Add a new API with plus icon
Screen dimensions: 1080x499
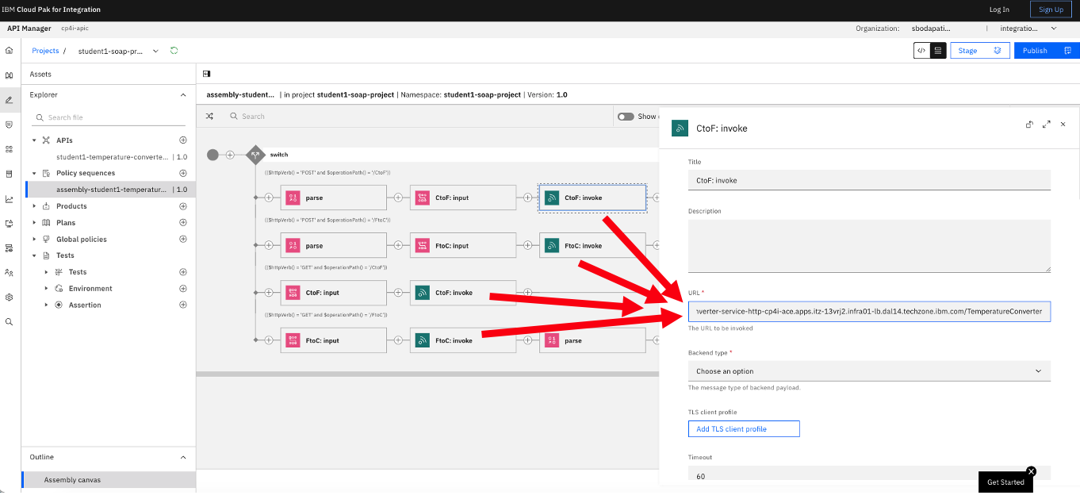(183, 140)
